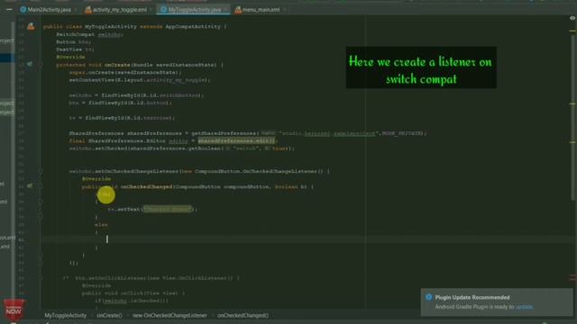Click the setChecked(sharedPreferences.getBoolean line

tap(182, 148)
